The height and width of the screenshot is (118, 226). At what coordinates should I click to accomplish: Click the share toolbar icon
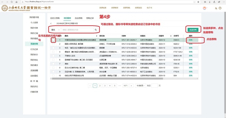(219, 2)
